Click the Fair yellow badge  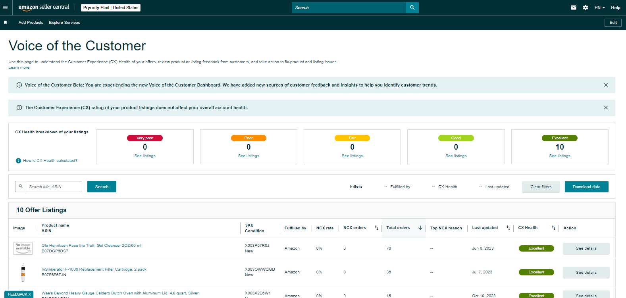click(x=352, y=138)
